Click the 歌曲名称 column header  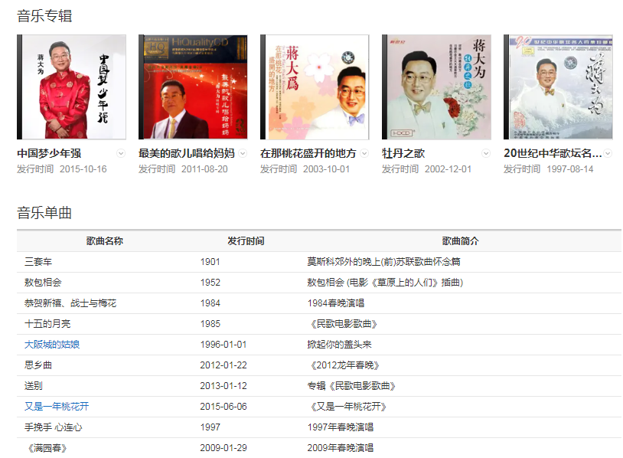pos(105,241)
